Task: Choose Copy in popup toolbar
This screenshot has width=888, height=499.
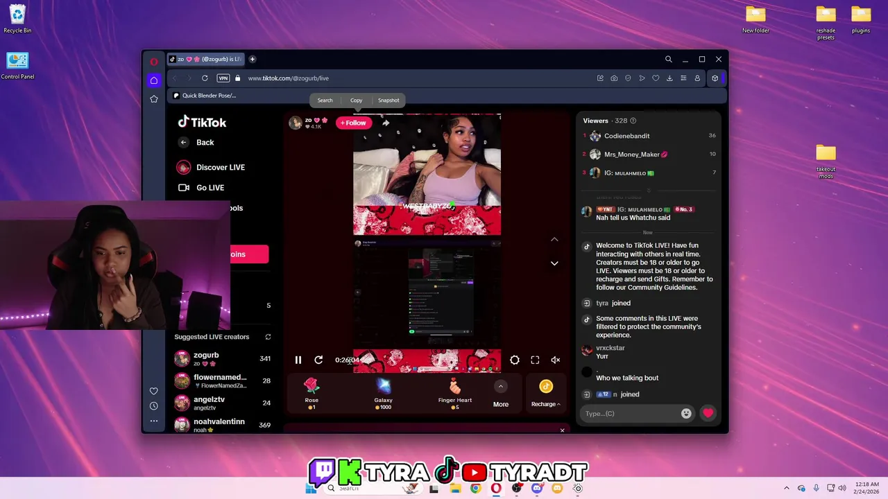Action: (x=356, y=100)
